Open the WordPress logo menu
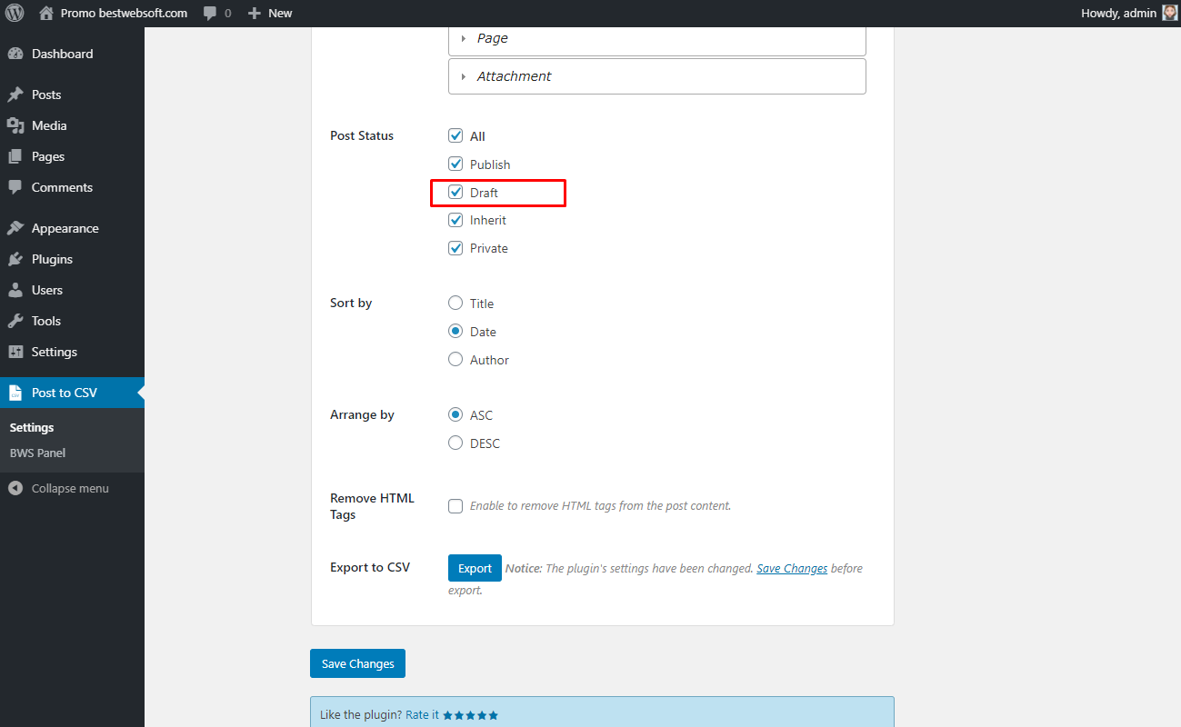 tap(15, 13)
